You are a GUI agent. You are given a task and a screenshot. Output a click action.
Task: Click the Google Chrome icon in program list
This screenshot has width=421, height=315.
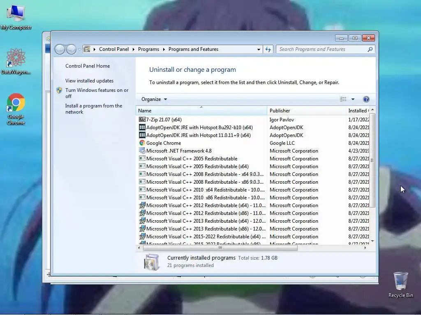coord(142,143)
